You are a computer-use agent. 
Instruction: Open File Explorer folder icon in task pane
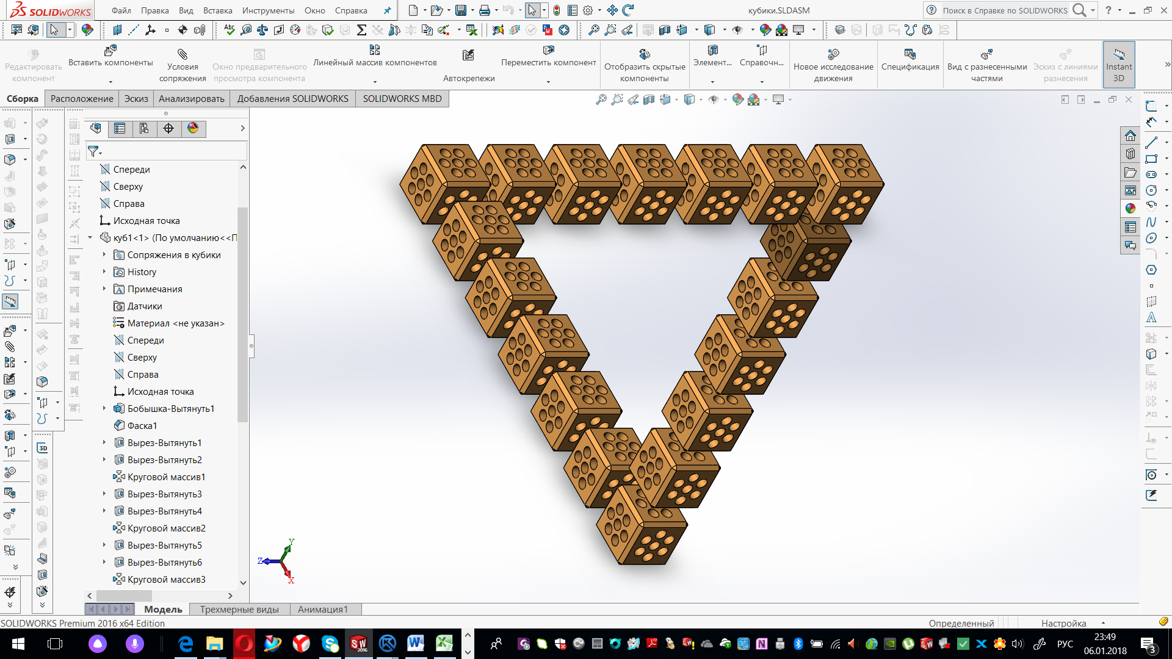pyautogui.click(x=1130, y=172)
